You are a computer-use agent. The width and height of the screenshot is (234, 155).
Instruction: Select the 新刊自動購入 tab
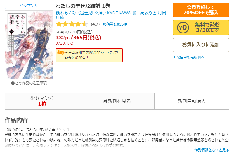tap(192, 101)
